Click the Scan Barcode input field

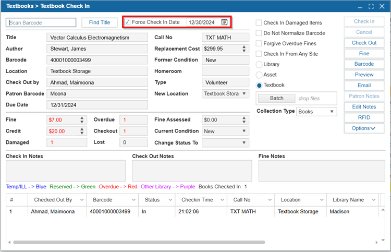[41, 22]
